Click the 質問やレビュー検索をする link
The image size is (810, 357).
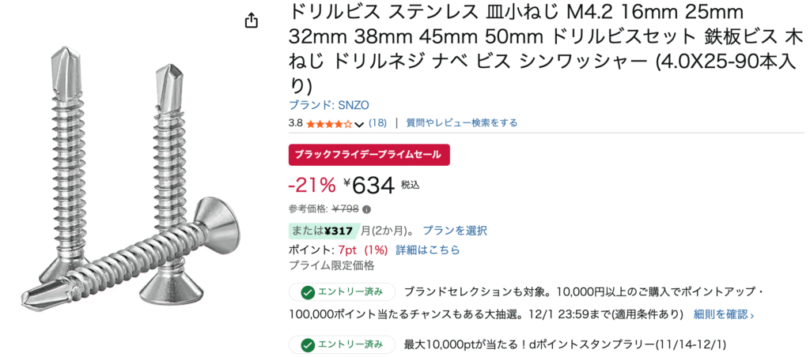click(x=461, y=123)
